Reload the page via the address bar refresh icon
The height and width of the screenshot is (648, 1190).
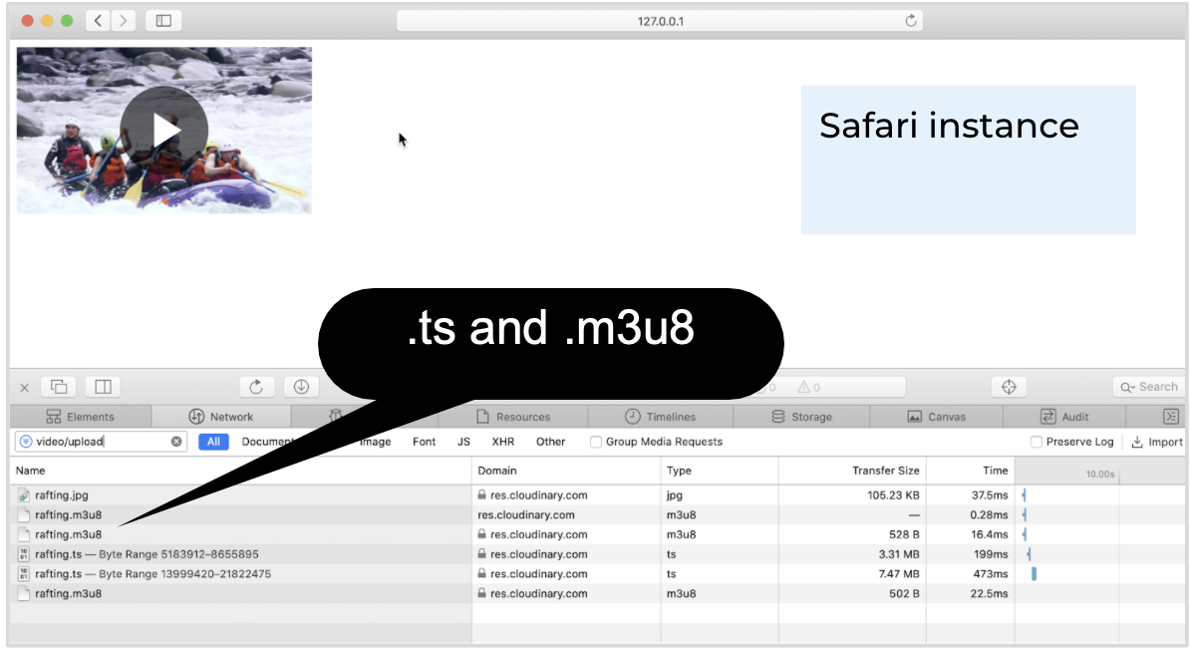(909, 20)
